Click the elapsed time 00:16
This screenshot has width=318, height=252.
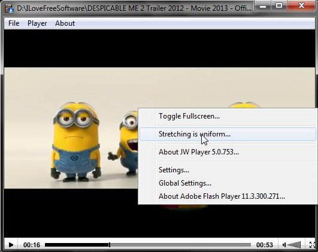32,245
